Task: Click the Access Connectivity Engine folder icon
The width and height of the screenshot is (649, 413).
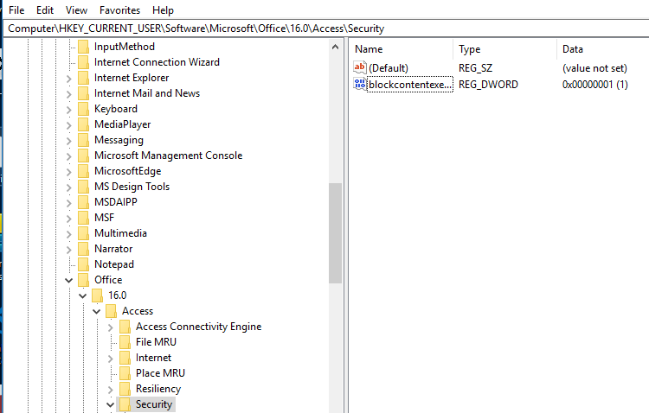Action: pos(125,327)
